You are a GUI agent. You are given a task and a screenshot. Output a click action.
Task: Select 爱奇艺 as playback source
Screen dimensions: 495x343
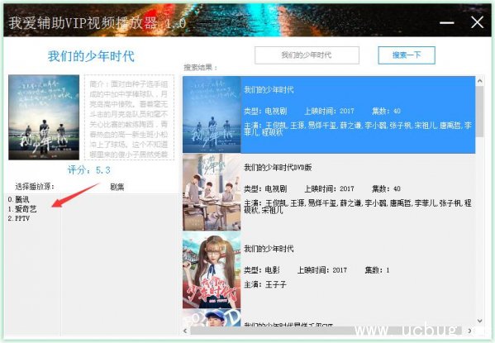pyautogui.click(x=22, y=209)
